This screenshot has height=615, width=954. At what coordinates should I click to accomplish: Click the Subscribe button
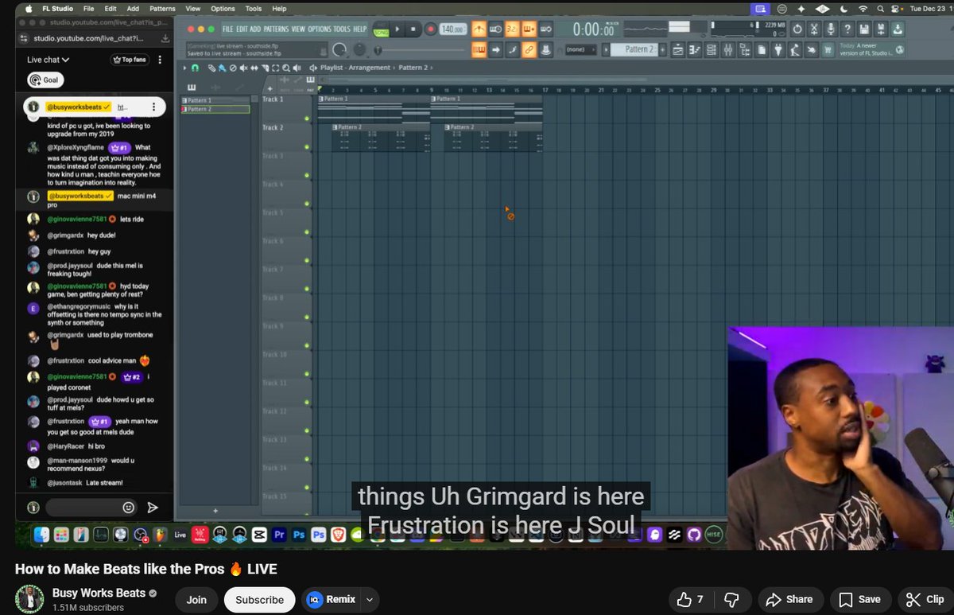point(259,599)
